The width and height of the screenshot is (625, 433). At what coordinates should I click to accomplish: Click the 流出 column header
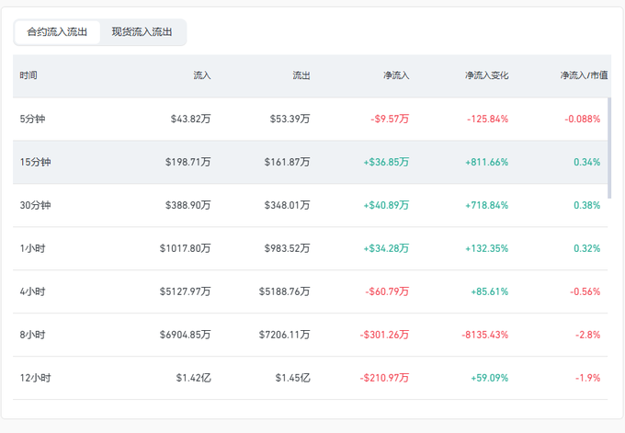[301, 75]
